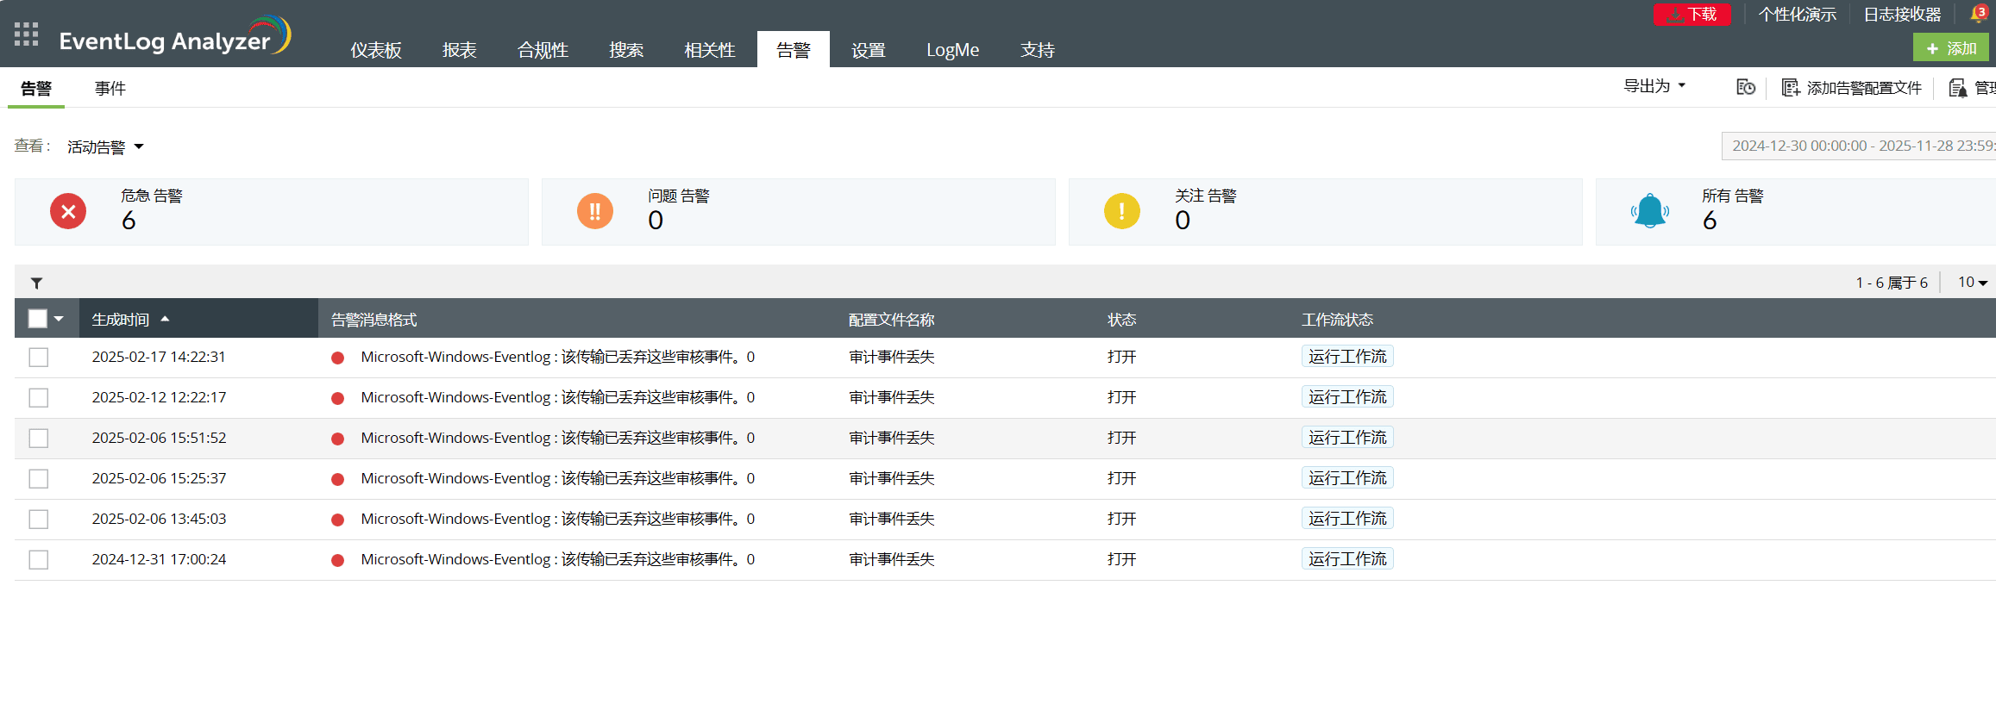This screenshot has height=716, width=1996.
Task: Open the 事件 sub-tab
Action: point(110,88)
